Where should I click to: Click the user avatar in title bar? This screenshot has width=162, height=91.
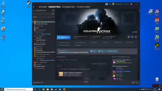113,4
